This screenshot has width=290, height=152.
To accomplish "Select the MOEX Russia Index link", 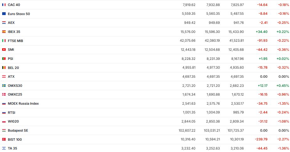I will [23, 103].
